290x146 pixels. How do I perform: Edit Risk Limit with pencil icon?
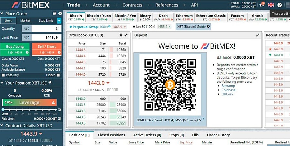59,118
